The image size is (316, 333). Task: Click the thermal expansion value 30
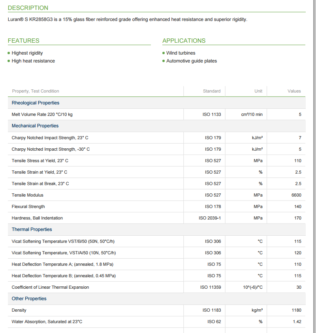tap(299, 288)
